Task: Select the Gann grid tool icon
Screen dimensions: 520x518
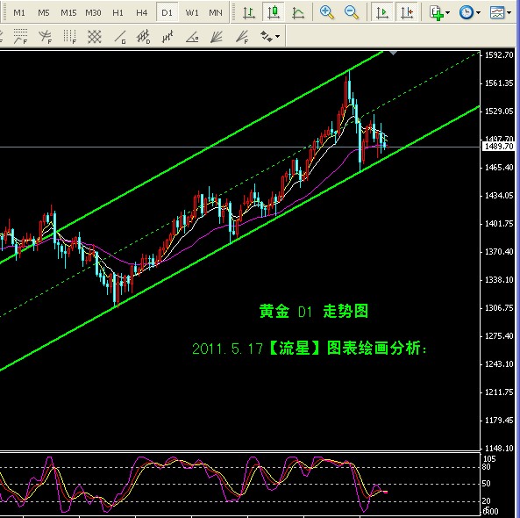Action: coord(95,37)
